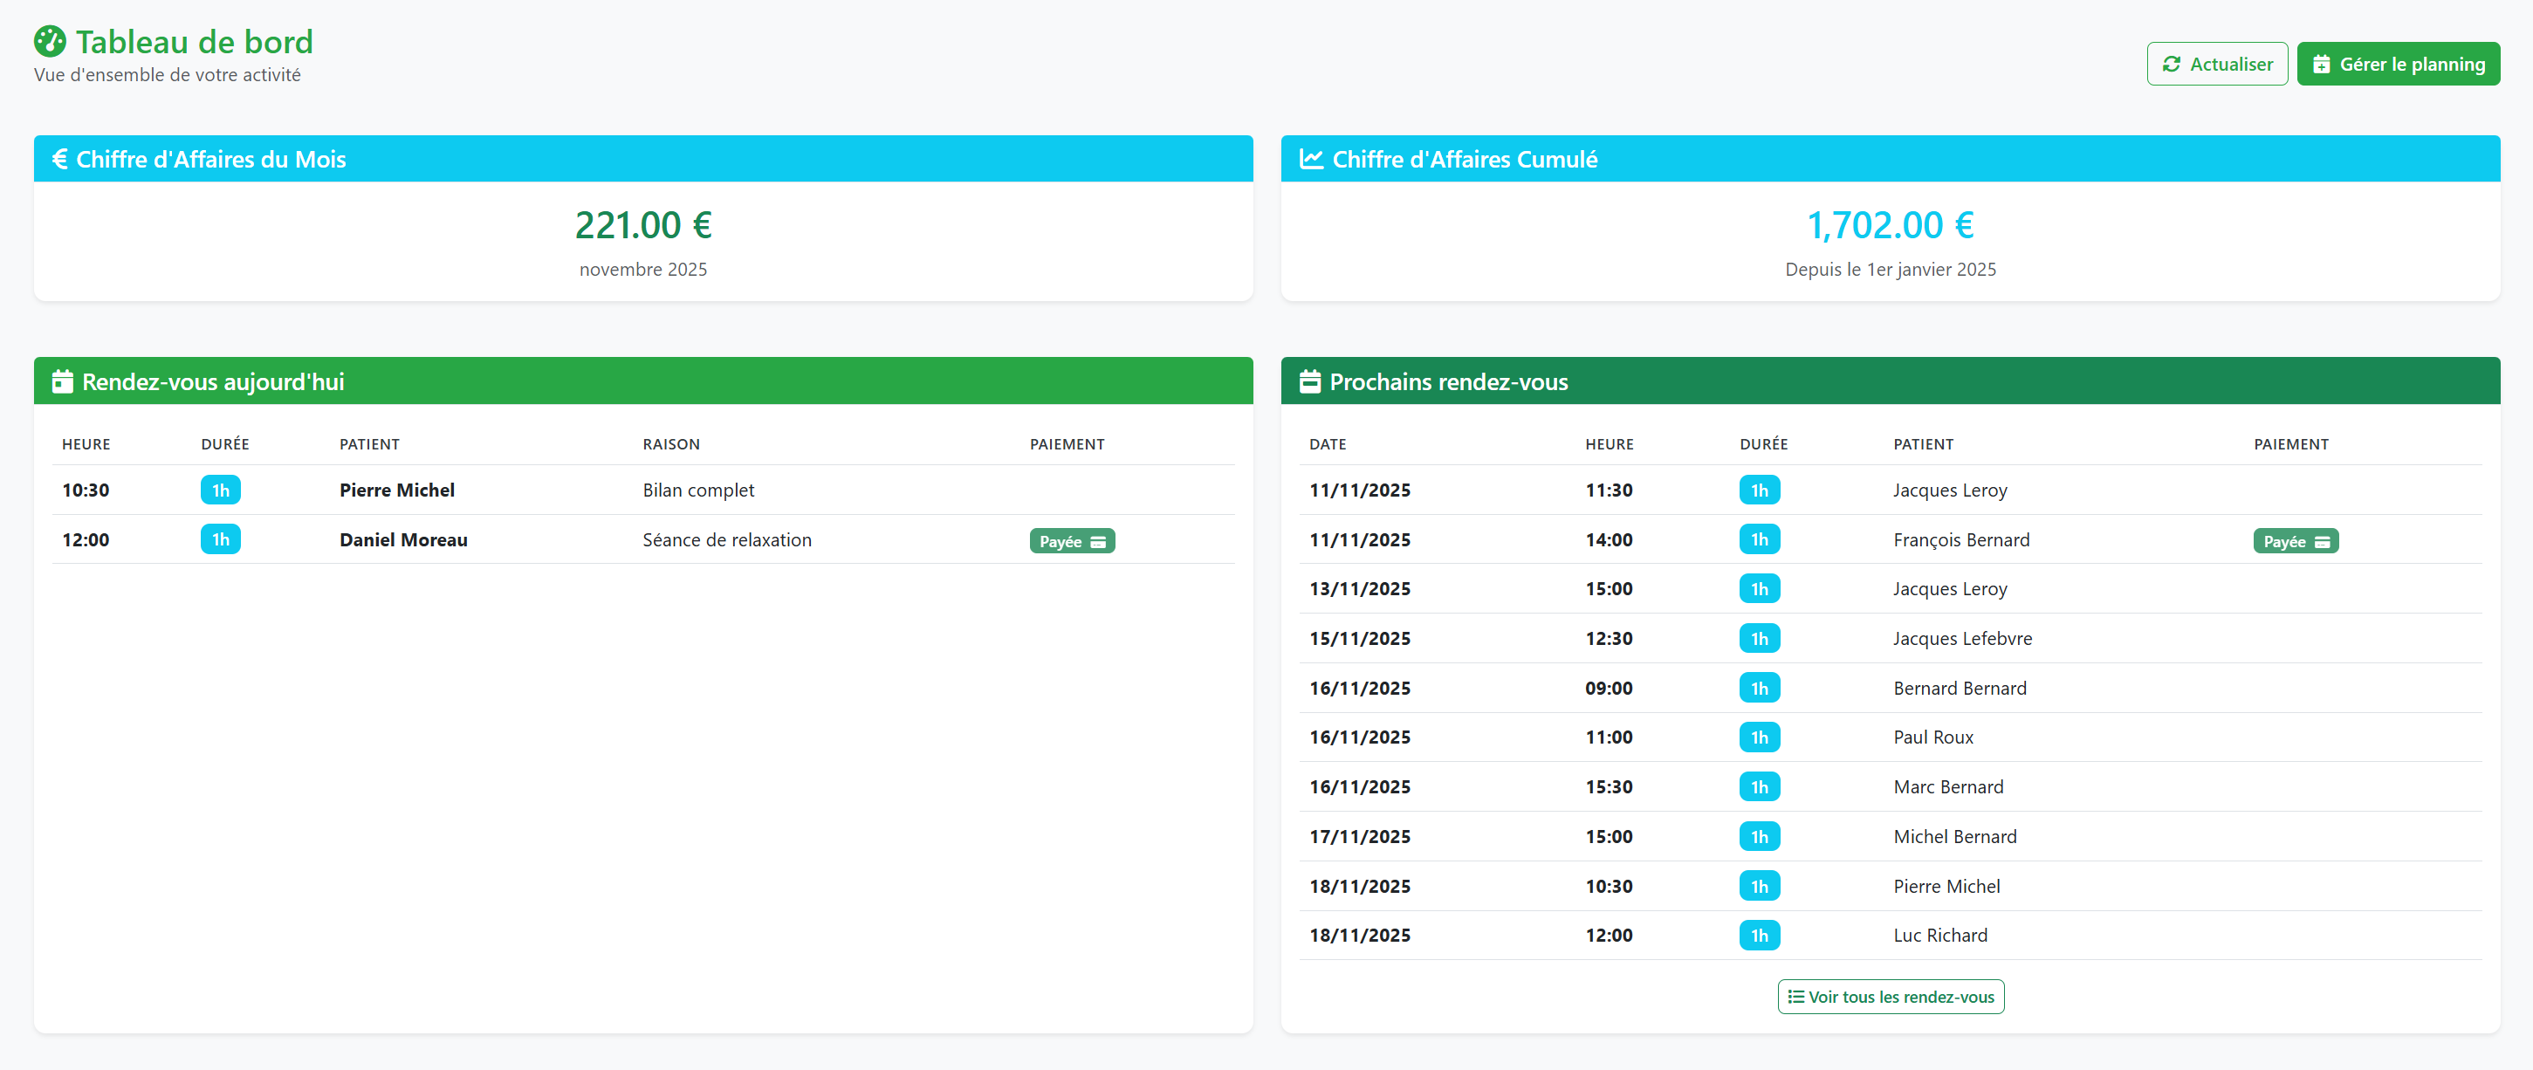This screenshot has height=1070, width=2533.
Task: Click the calendar icon on Rendez-vous aujourd'hui
Action: [63, 381]
